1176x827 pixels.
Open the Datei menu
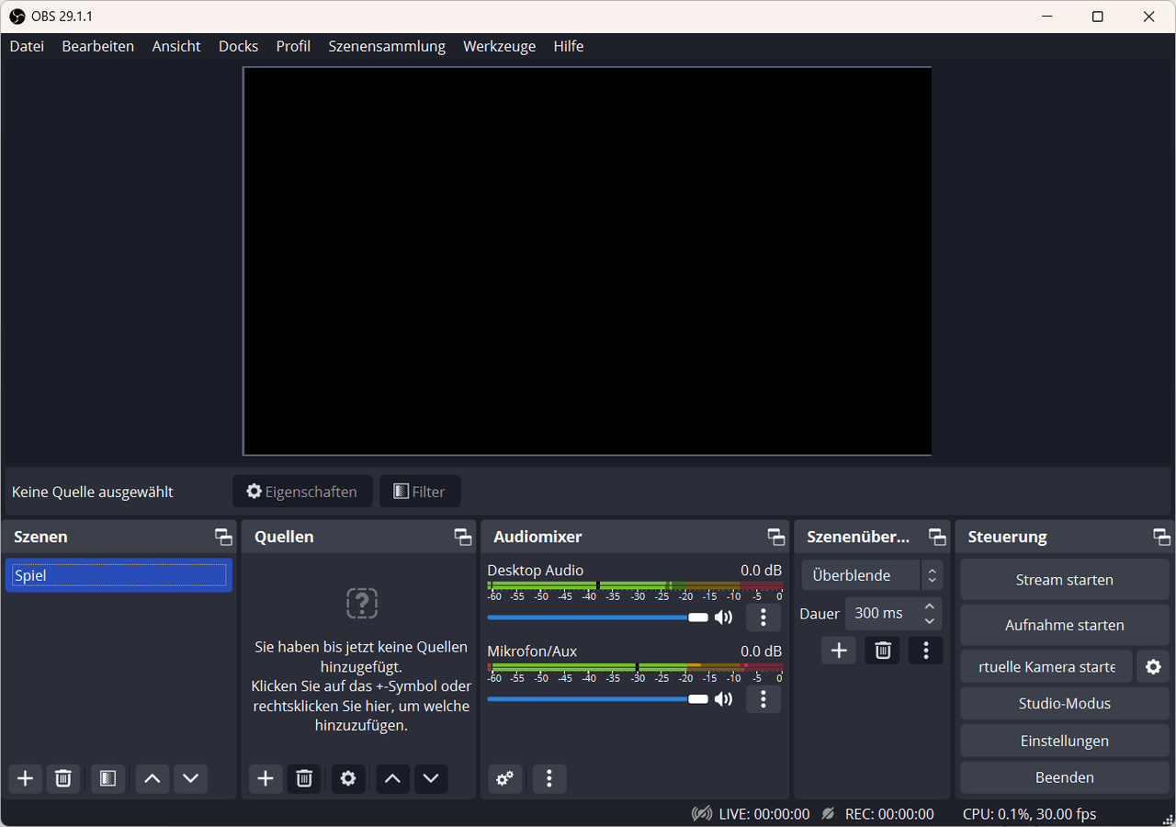click(x=27, y=46)
